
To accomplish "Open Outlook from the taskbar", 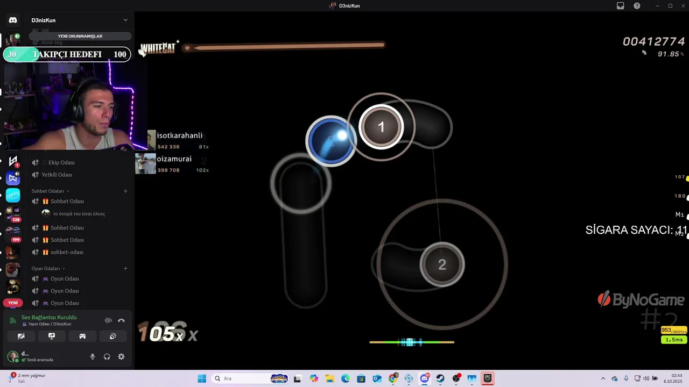I will [x=377, y=378].
